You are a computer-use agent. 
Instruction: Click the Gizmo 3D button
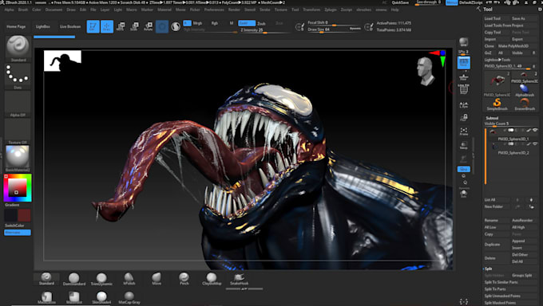pos(162,26)
